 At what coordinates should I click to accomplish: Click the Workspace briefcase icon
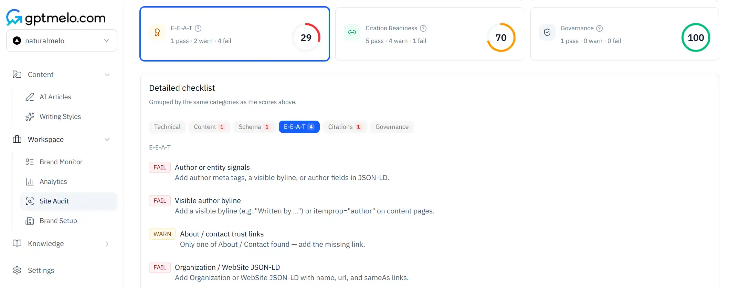coord(17,139)
